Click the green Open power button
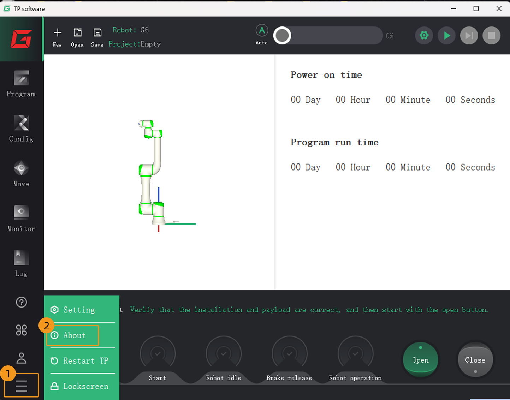 tap(420, 359)
